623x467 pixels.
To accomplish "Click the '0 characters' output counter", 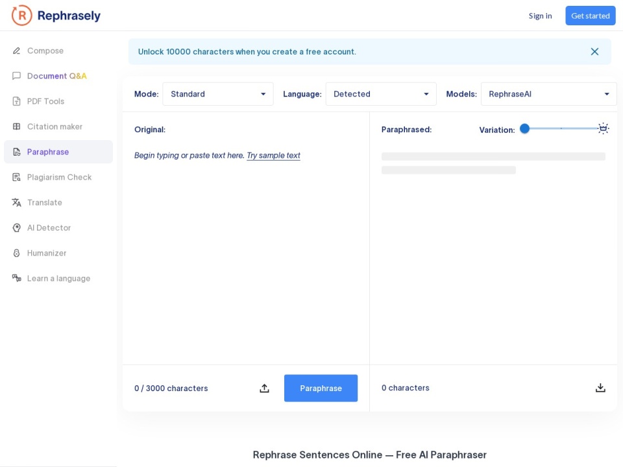I will 405,388.
